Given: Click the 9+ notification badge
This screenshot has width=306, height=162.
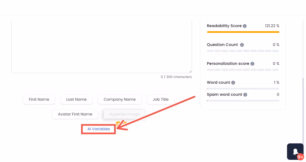Looking at the screenshot, I should point(300,157).
